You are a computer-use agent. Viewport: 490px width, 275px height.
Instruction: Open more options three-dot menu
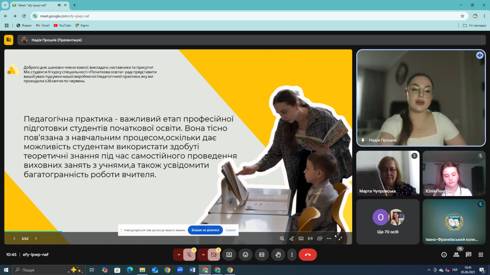(292, 255)
